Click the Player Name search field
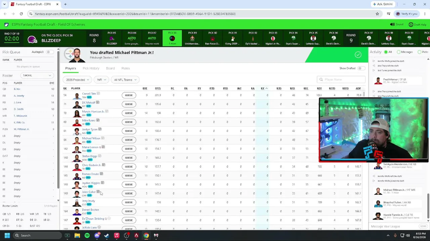430x241 pixels. (x=341, y=80)
